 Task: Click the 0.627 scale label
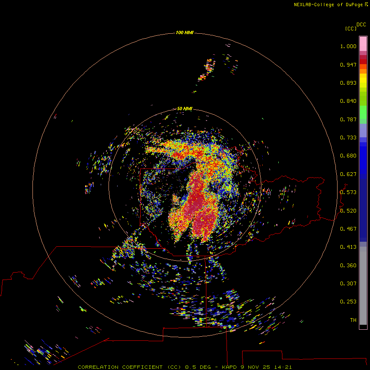[x=348, y=174]
